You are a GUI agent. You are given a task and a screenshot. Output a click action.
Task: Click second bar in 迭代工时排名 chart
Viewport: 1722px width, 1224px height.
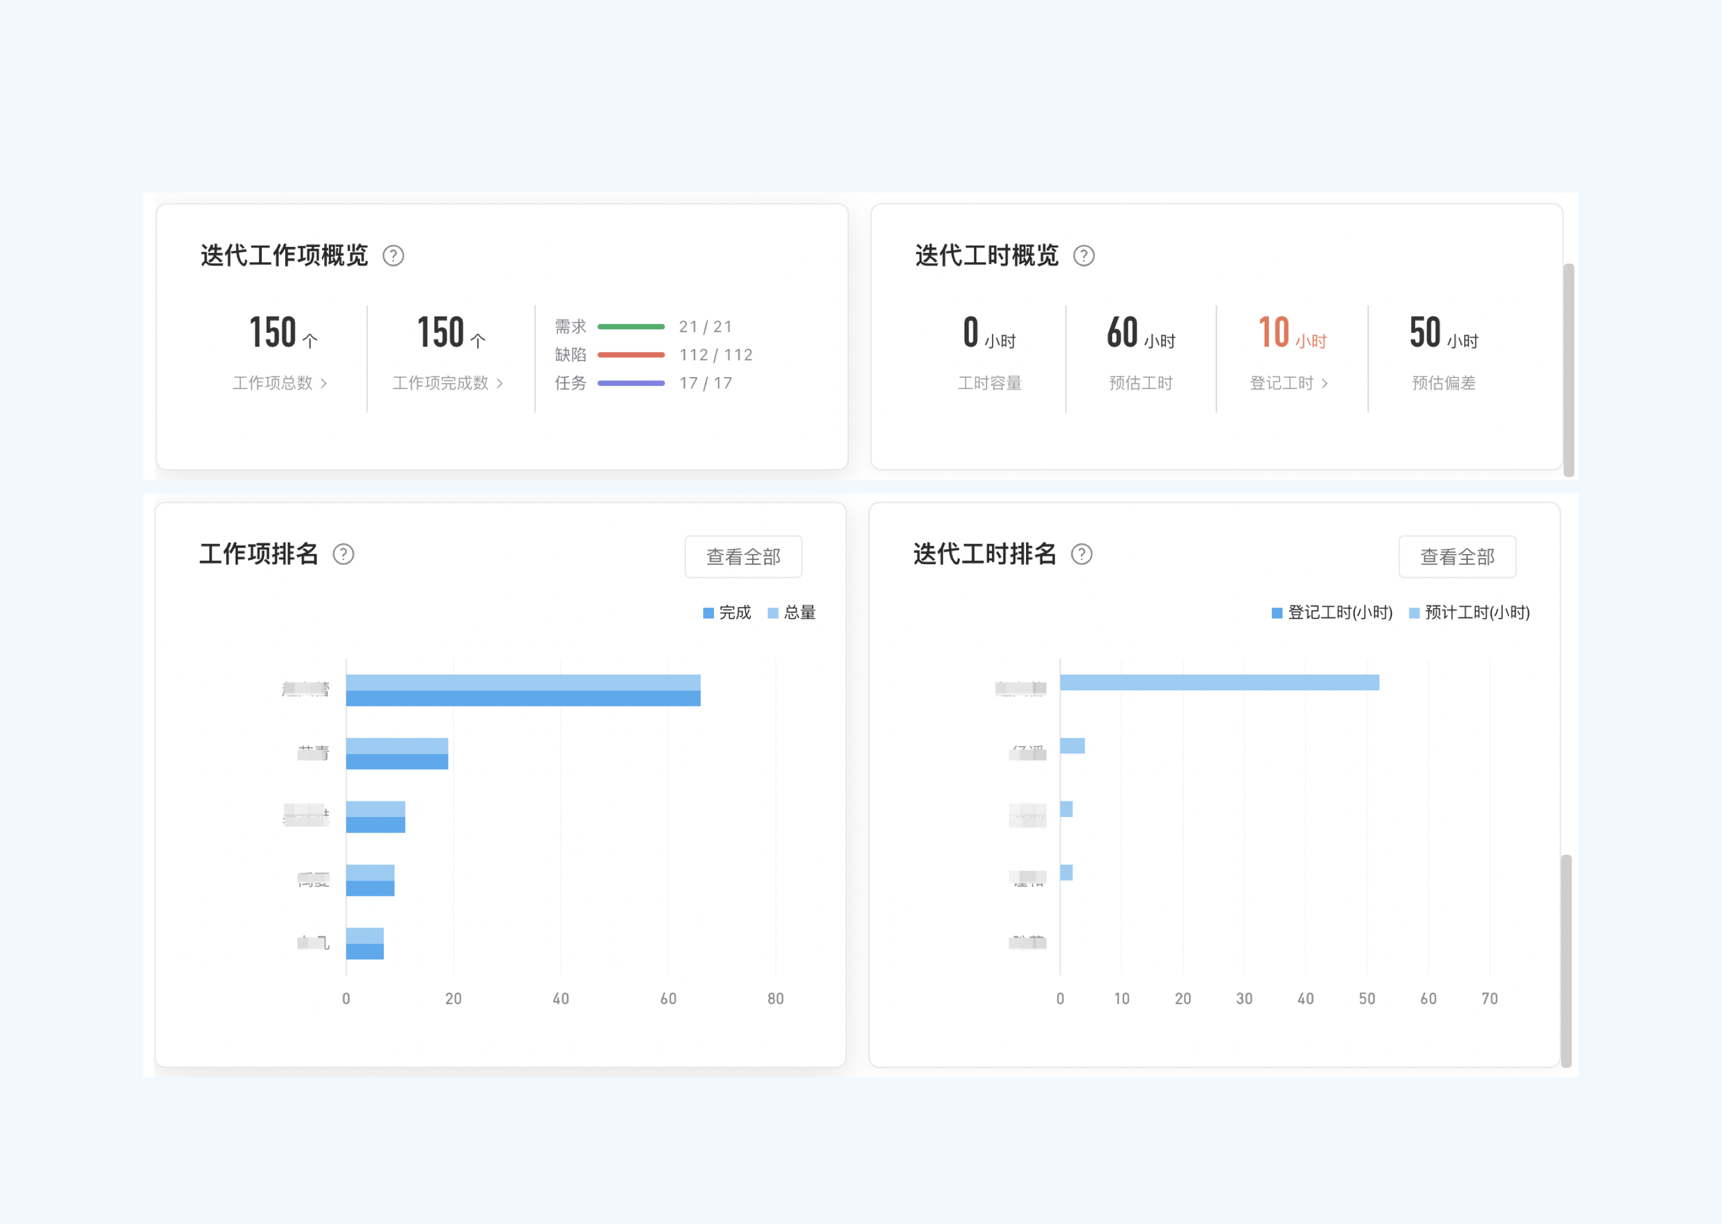click(1072, 745)
